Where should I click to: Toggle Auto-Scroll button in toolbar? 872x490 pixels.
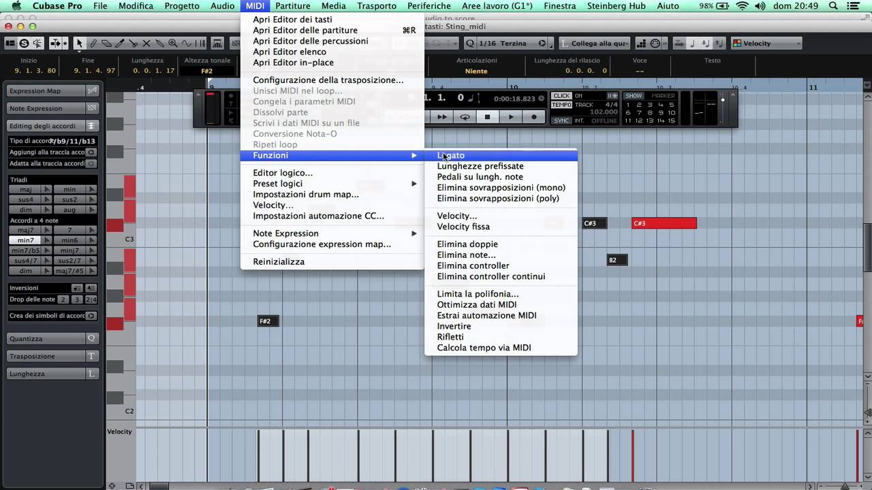(x=54, y=44)
